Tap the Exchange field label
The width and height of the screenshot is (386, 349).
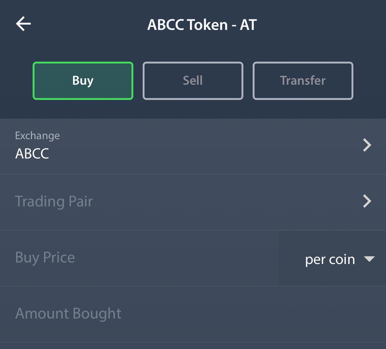click(x=37, y=136)
